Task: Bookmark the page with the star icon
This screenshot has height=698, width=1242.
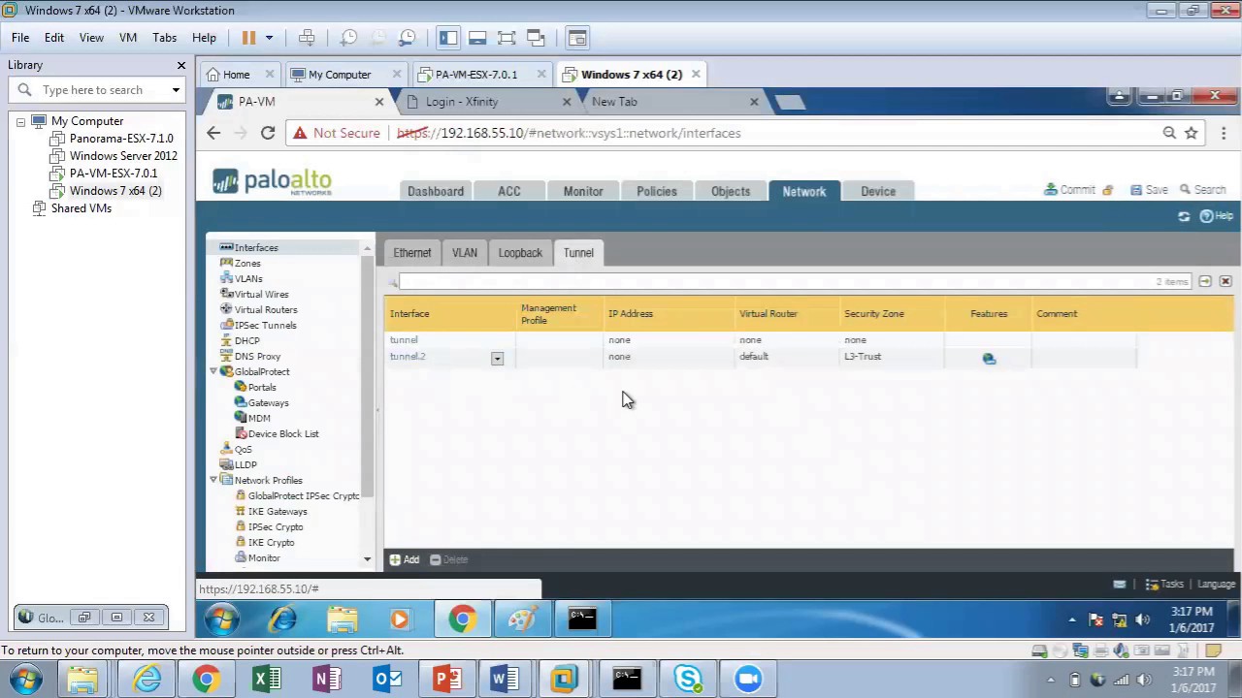Action: point(1192,133)
